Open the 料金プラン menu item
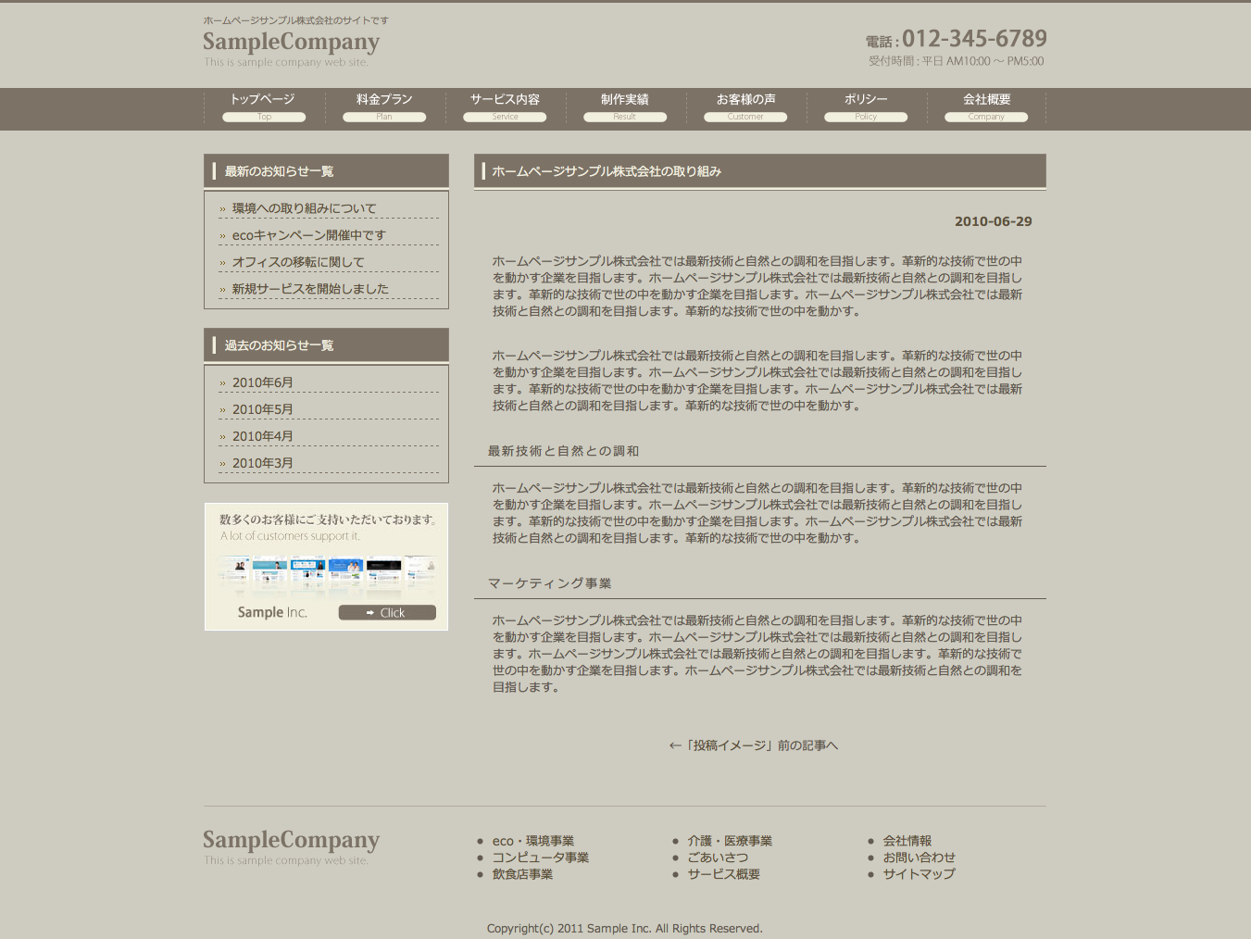 384,106
